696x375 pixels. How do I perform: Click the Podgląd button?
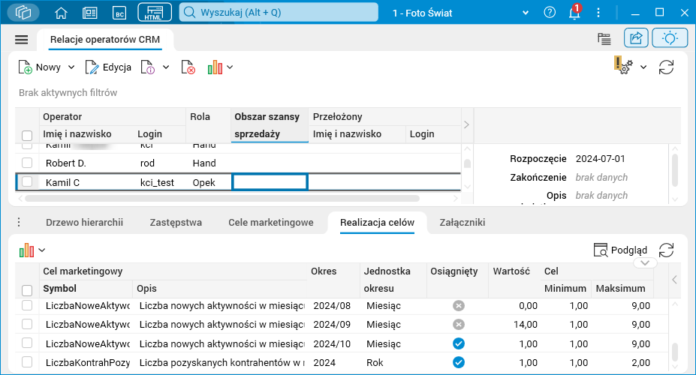[x=620, y=250]
